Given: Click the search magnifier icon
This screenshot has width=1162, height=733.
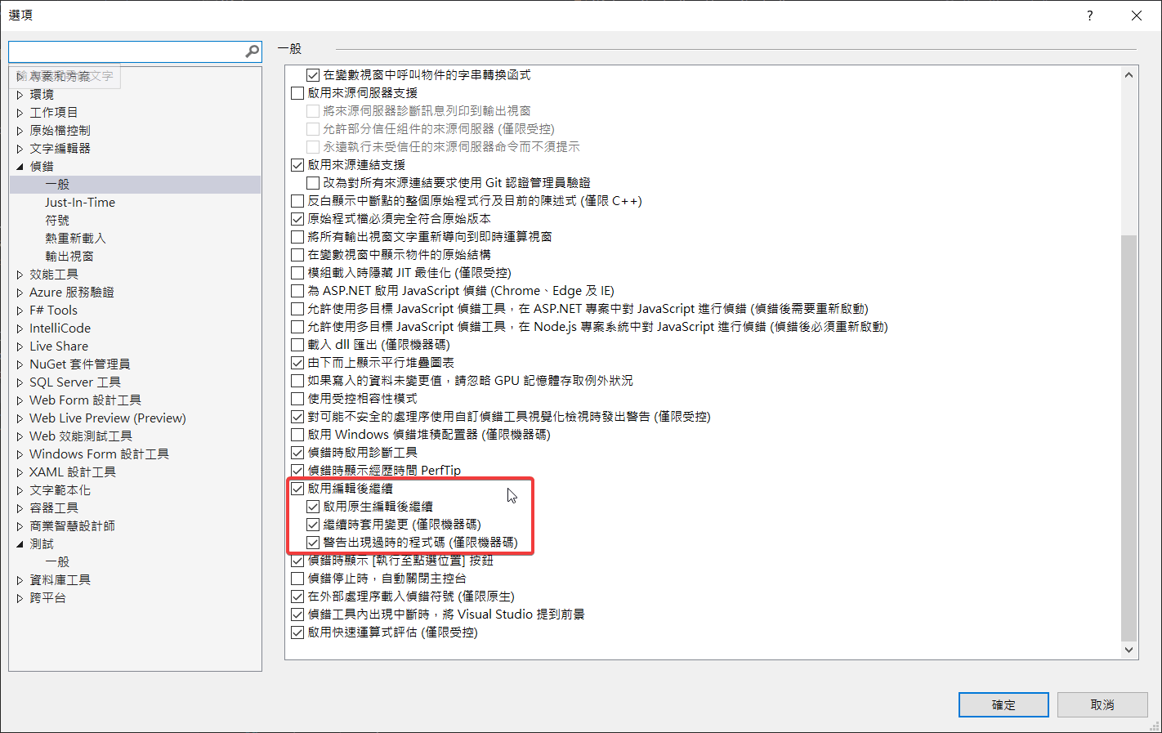Looking at the screenshot, I should pyautogui.click(x=253, y=51).
